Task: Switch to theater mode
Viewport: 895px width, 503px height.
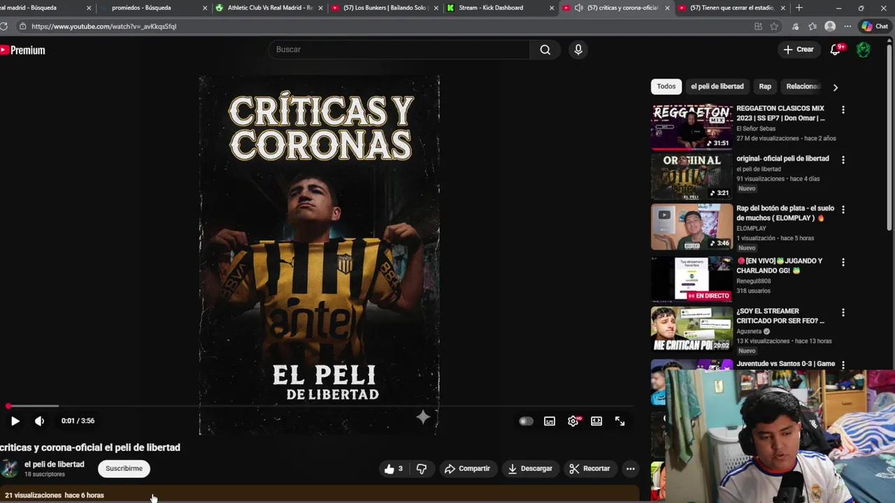Action: pos(596,421)
